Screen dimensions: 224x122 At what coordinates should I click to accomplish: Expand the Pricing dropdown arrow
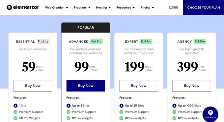[x=153, y=8]
